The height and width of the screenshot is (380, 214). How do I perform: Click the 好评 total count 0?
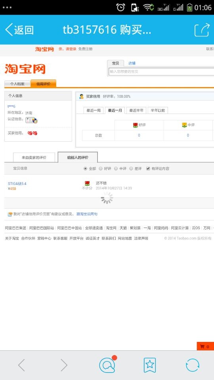coord(139,135)
